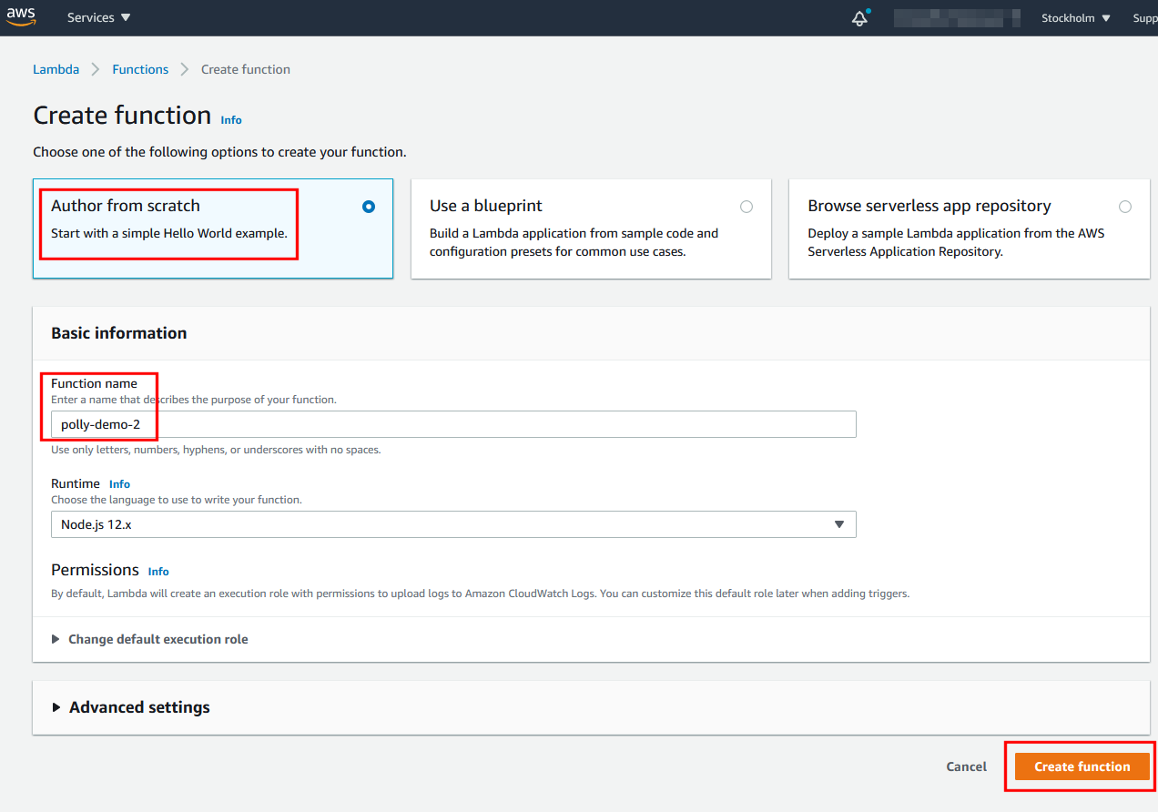Click the AWS logo icon
The height and width of the screenshot is (812, 1158).
pos(22,17)
